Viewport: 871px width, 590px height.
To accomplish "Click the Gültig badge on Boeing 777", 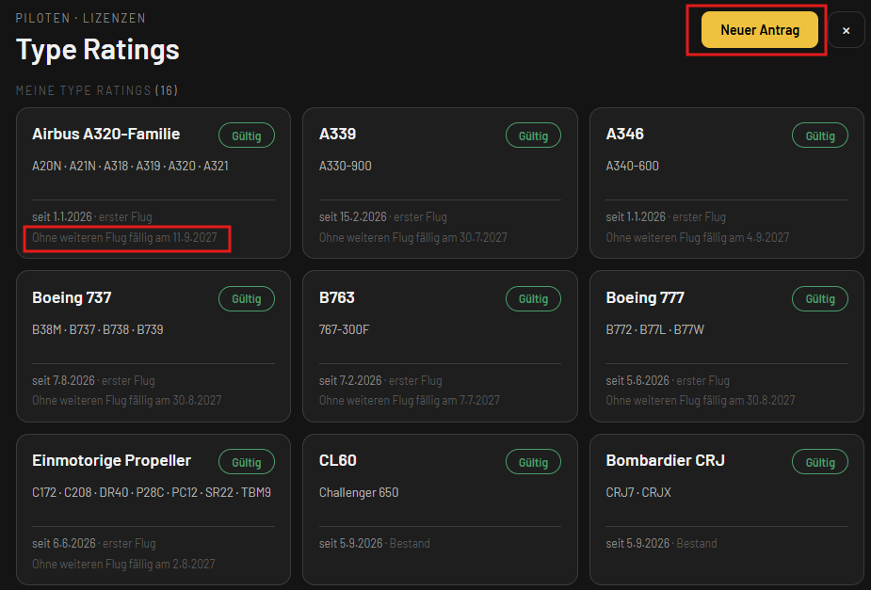I will [820, 298].
